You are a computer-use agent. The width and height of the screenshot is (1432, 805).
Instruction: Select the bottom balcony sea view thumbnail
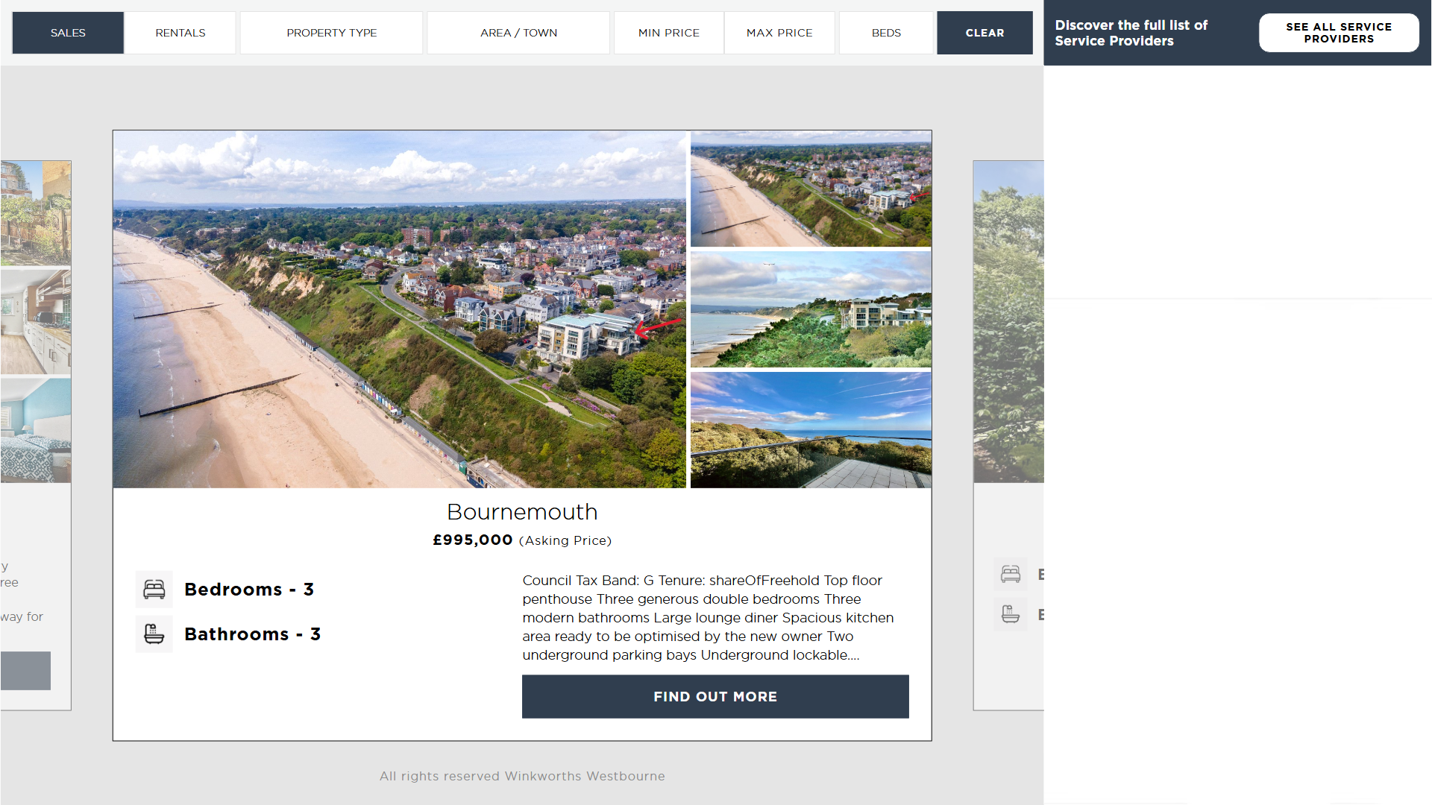811,430
